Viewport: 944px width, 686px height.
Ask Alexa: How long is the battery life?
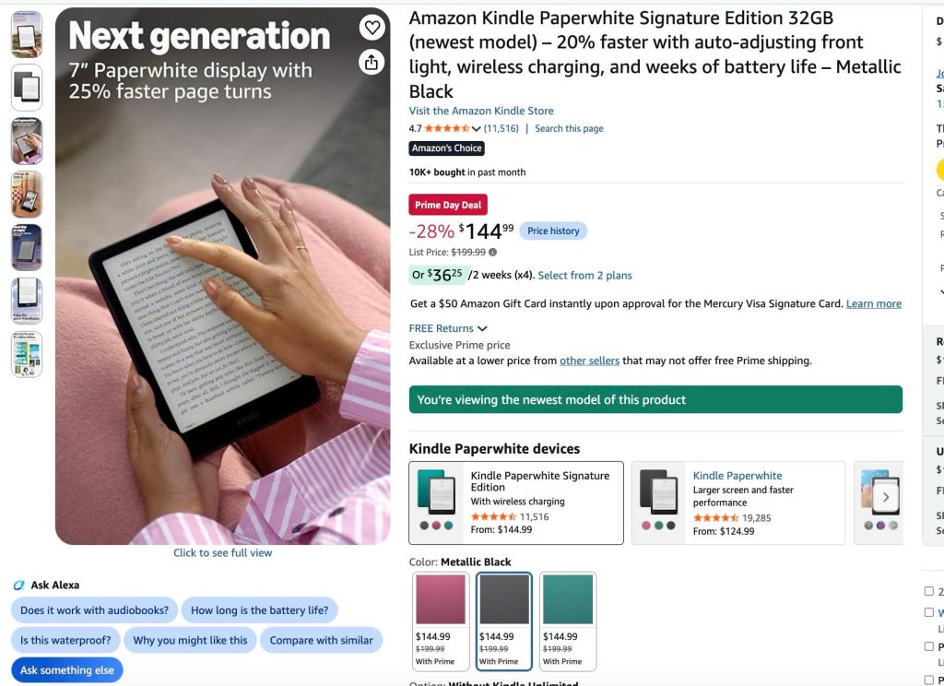point(259,610)
